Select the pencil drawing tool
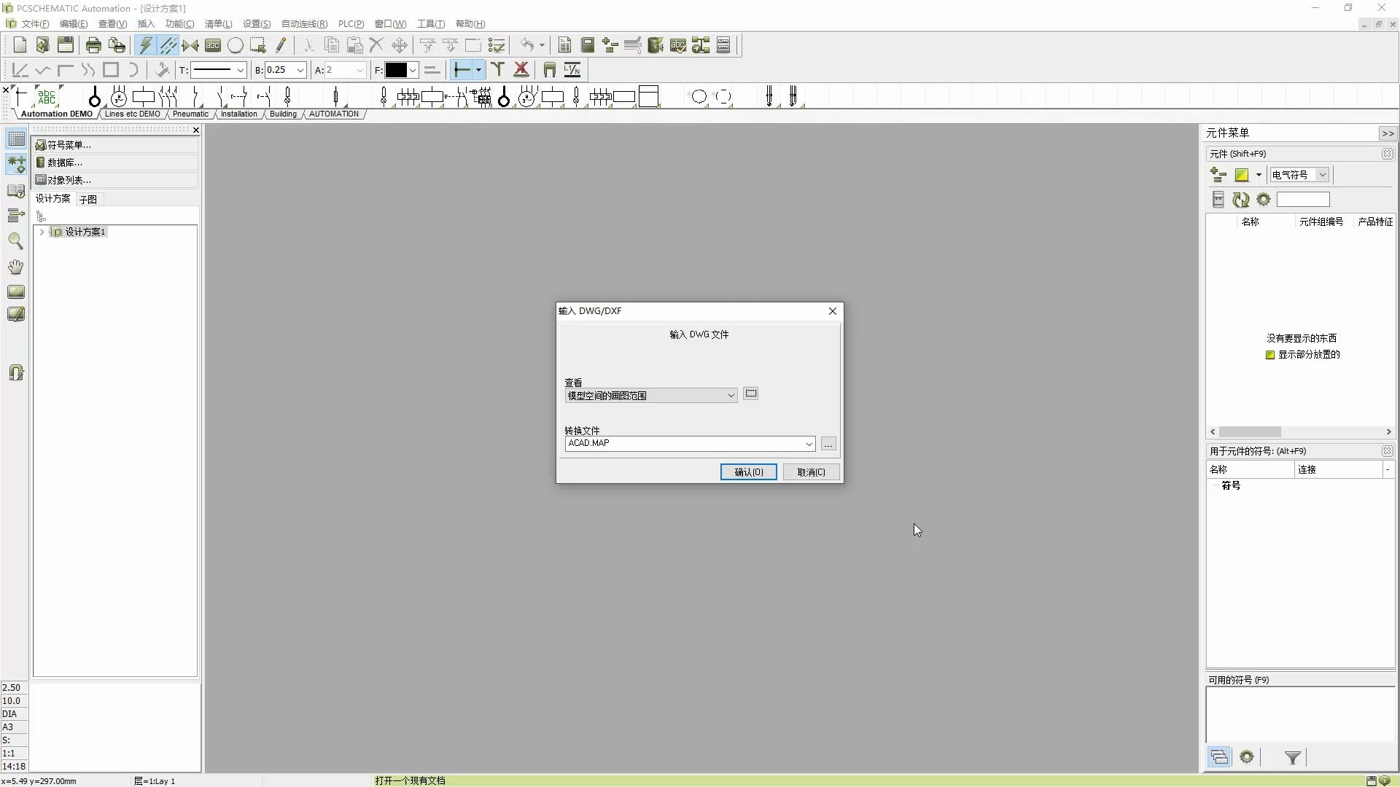The image size is (1400, 787). tap(282, 45)
